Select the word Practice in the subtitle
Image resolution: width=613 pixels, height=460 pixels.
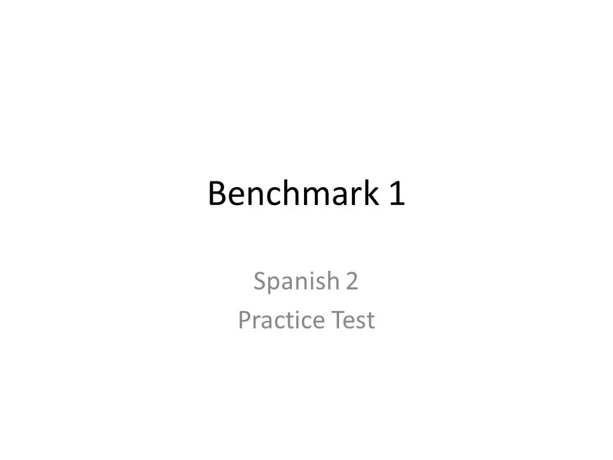[x=282, y=320]
